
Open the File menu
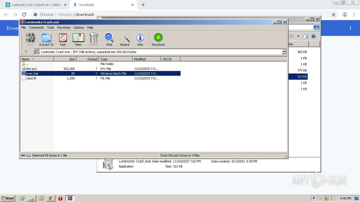pyautogui.click(x=23, y=27)
